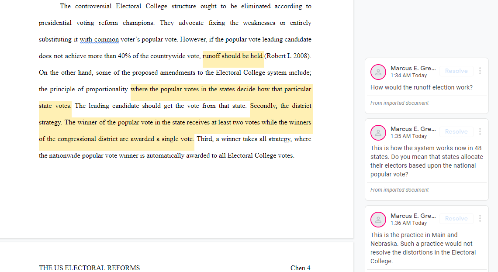The height and width of the screenshot is (272, 498).
Task: Click 'From imported document' under the 1:35 AM comment
Action: point(399,190)
